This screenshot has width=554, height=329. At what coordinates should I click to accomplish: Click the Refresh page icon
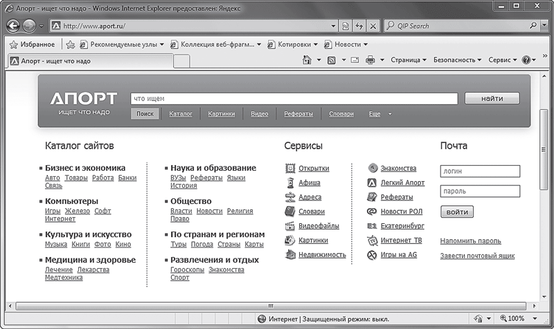[x=359, y=26]
